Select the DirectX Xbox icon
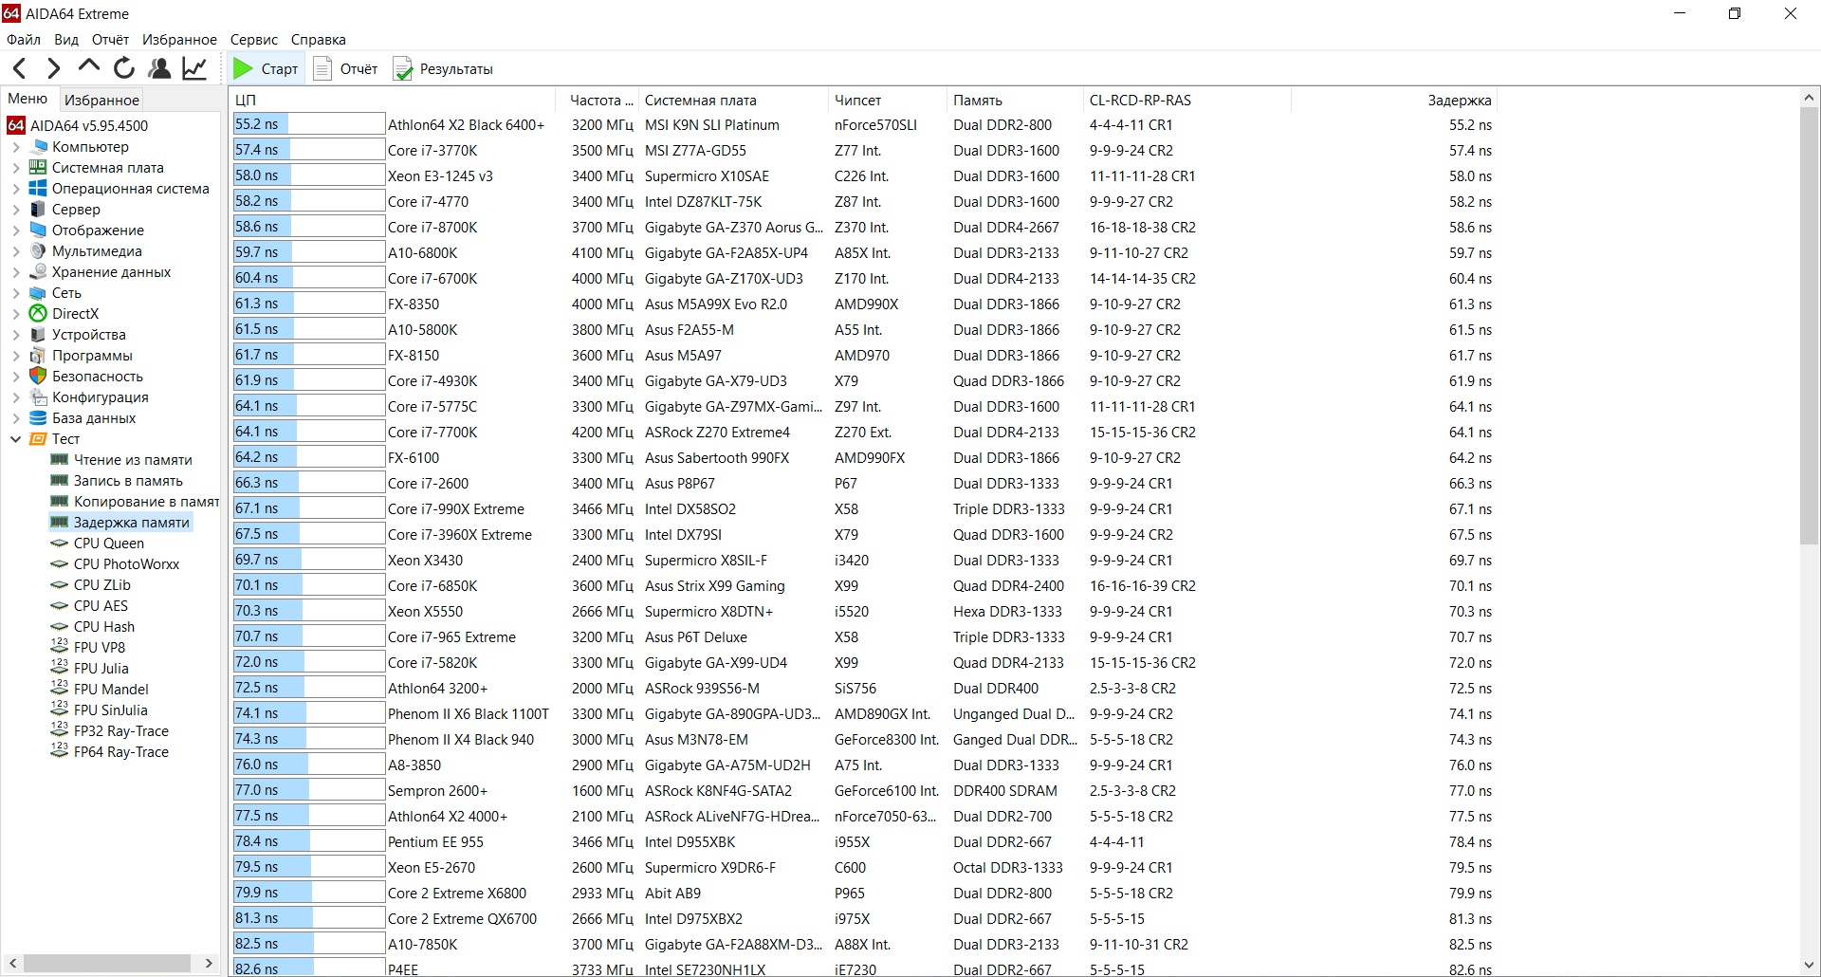Screen dimensions: 1821x977 [38, 314]
